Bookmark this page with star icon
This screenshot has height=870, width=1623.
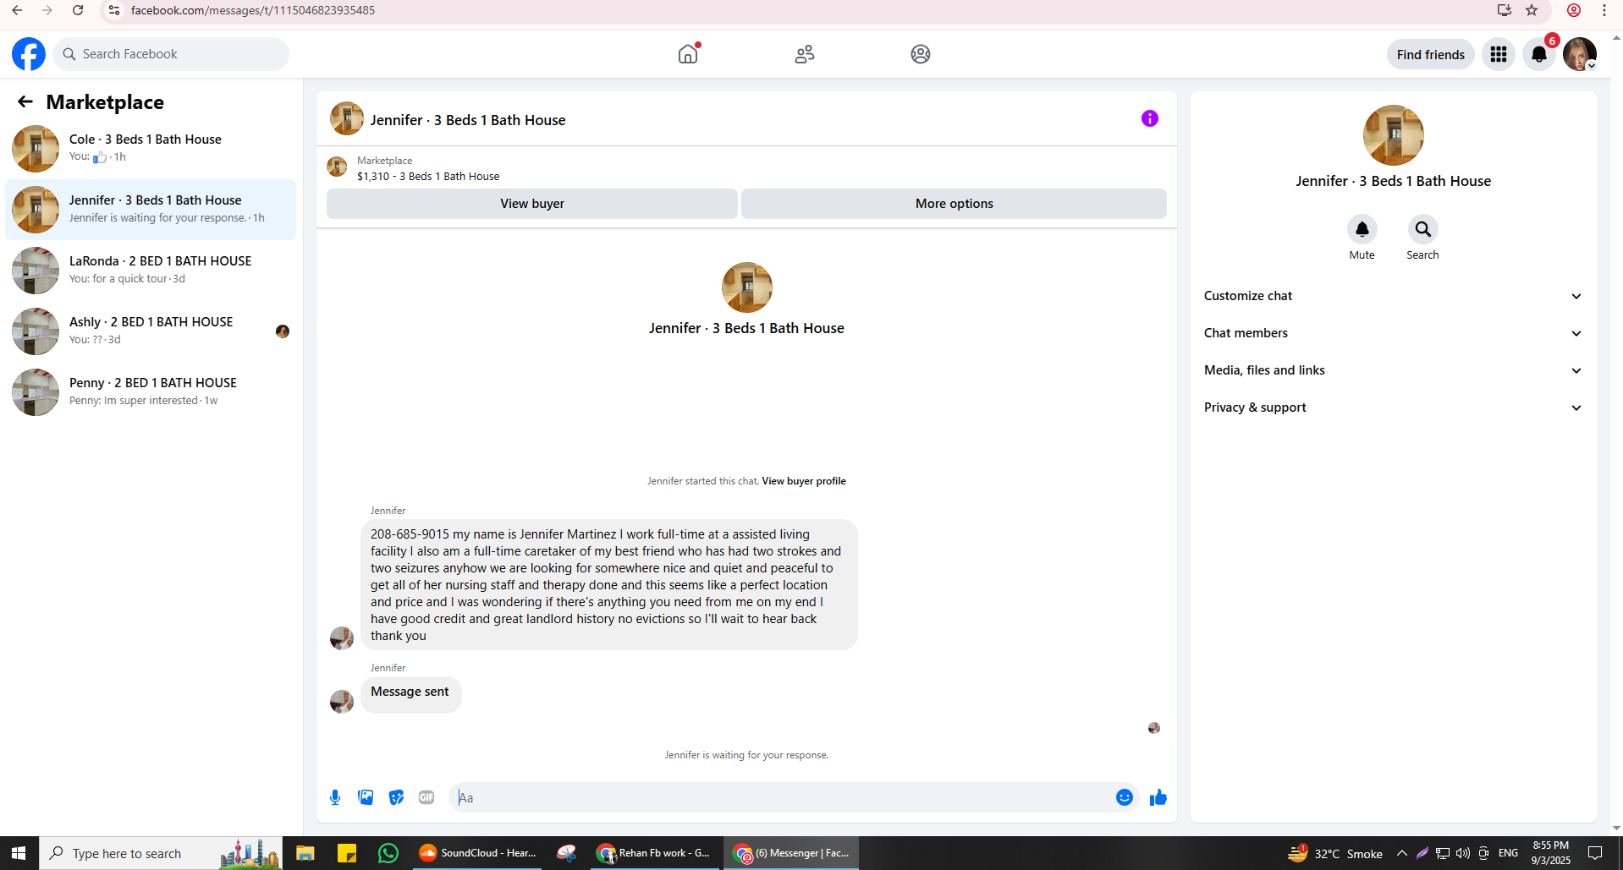tap(1532, 10)
